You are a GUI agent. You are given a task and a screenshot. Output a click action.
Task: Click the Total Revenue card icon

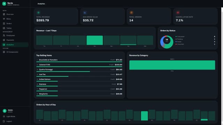38,12
